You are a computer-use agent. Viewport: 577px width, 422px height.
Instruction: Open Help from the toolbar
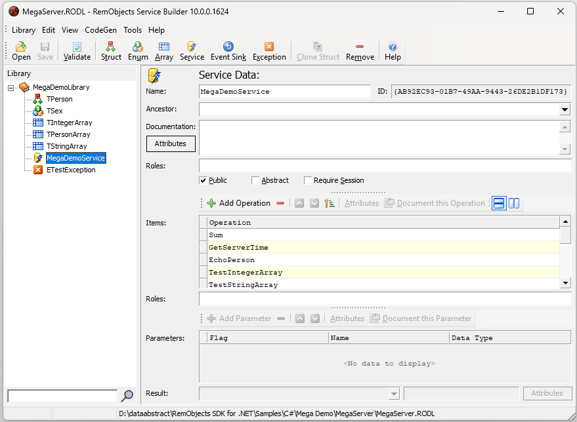coord(393,51)
